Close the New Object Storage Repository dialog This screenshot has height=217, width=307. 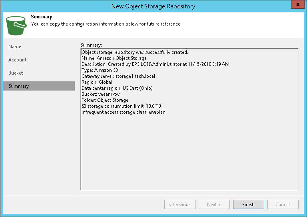coord(297,6)
